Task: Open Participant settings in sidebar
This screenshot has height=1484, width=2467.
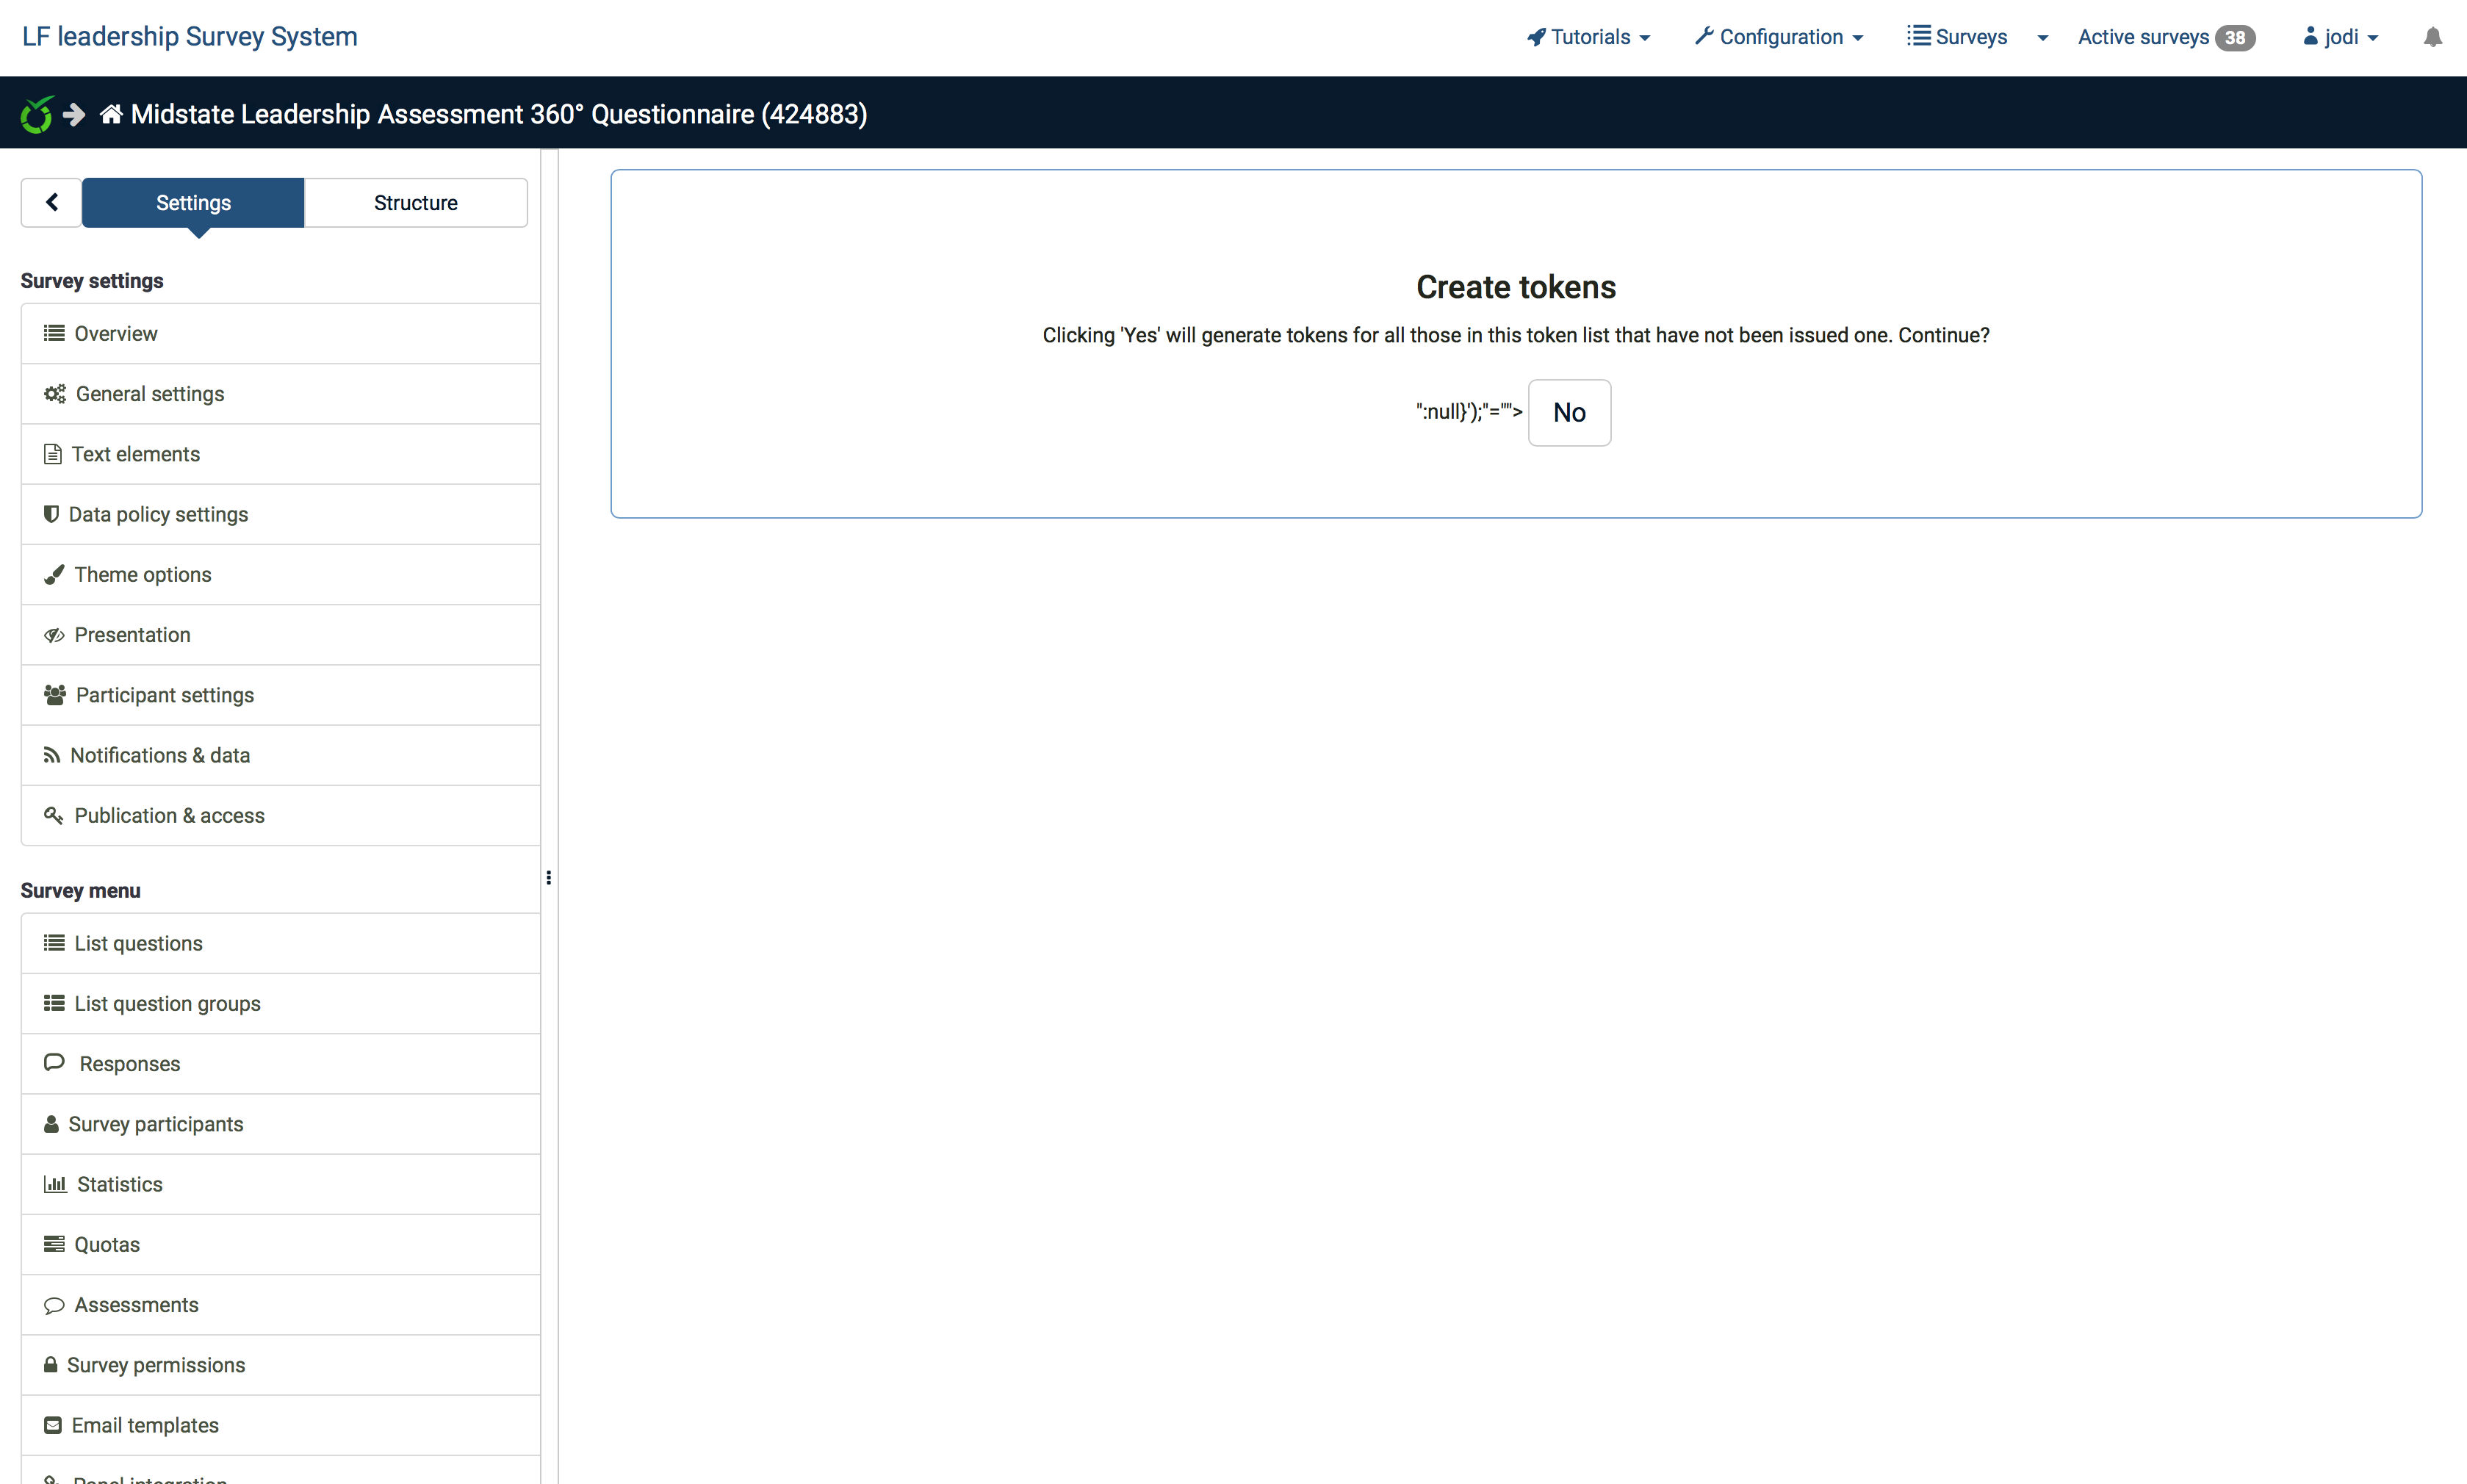Action: click(x=164, y=695)
